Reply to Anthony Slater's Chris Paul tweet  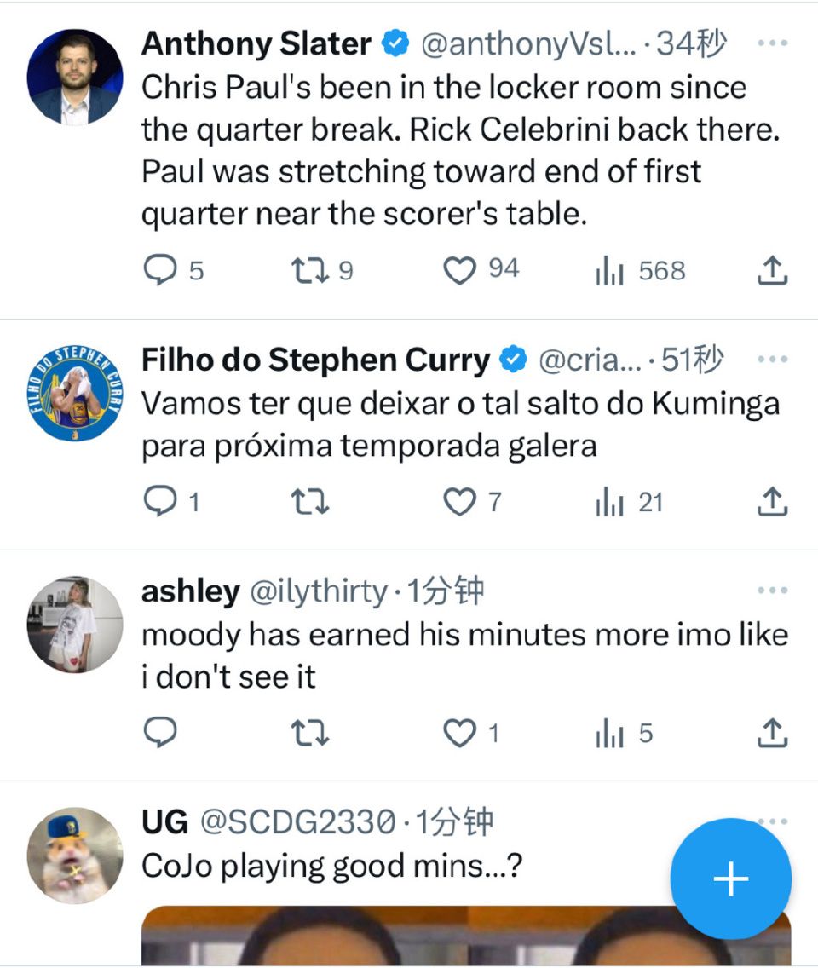click(x=160, y=270)
